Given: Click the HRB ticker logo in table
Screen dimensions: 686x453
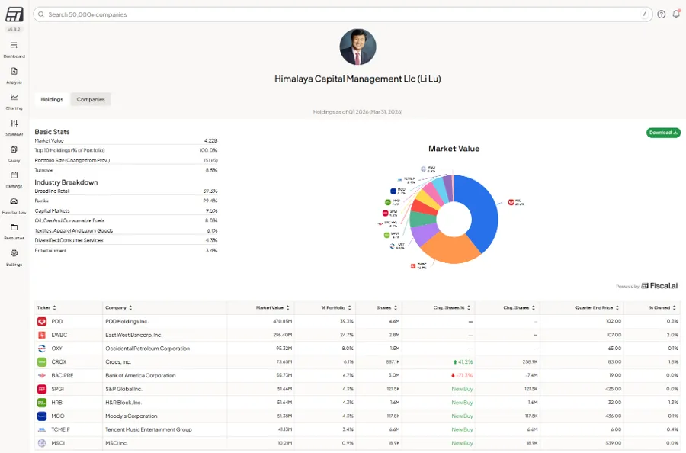Looking at the screenshot, I should [x=42, y=403].
